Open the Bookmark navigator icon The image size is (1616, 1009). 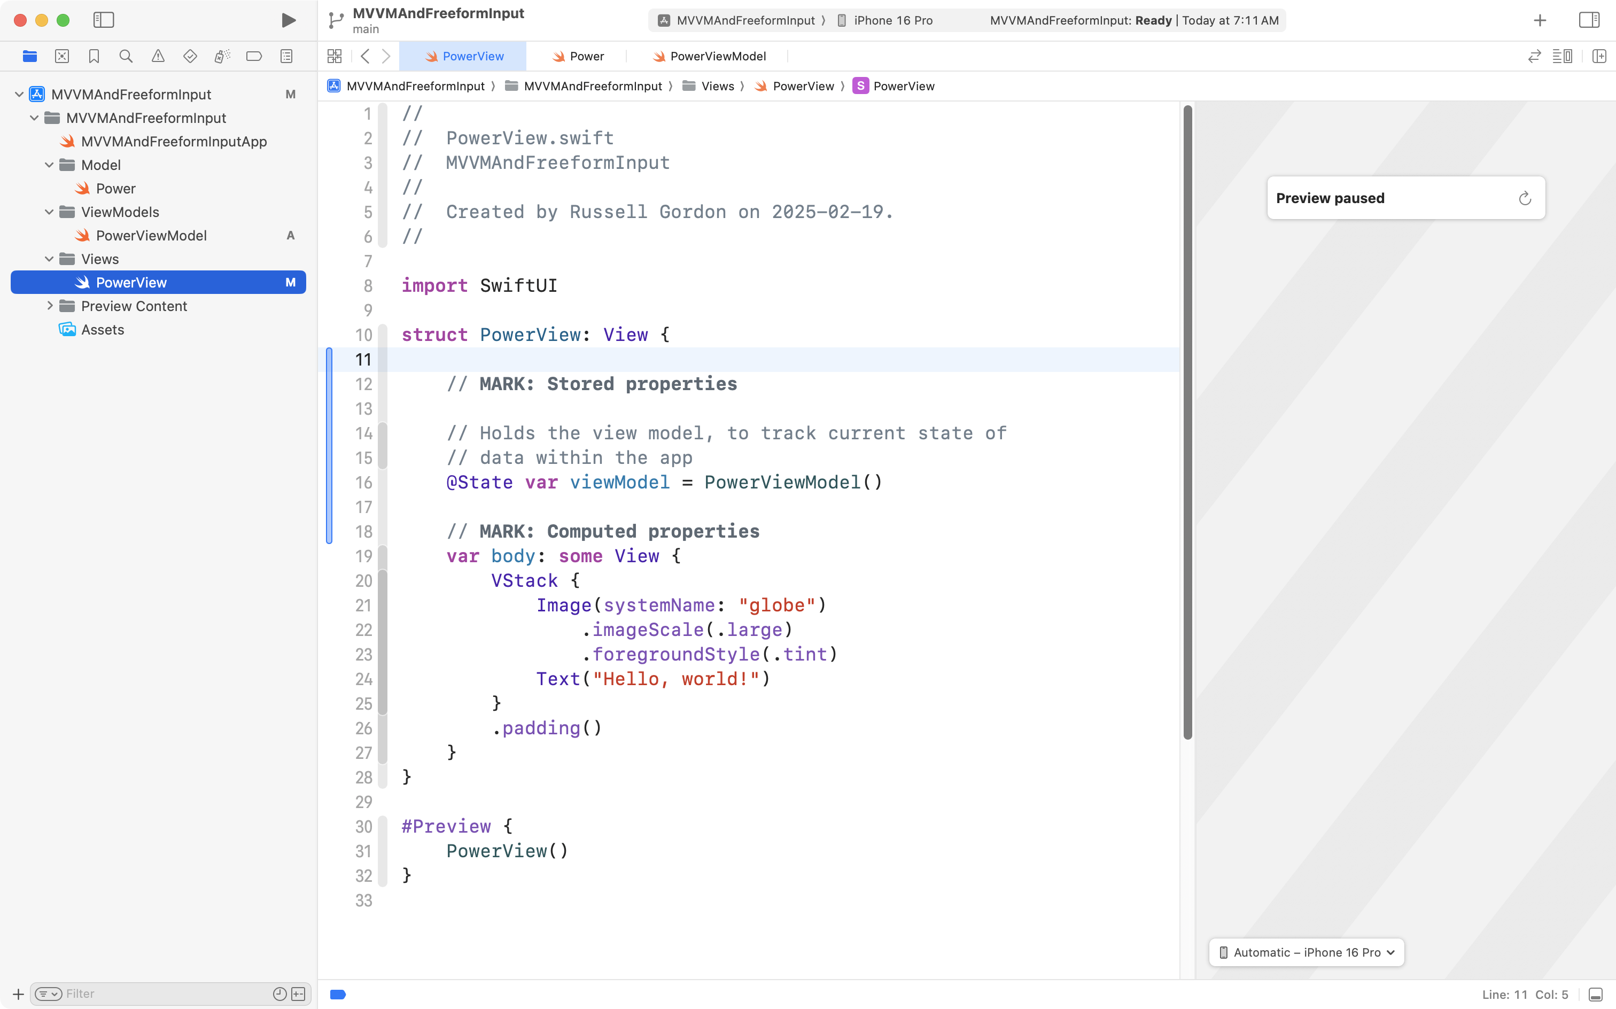tap(94, 56)
